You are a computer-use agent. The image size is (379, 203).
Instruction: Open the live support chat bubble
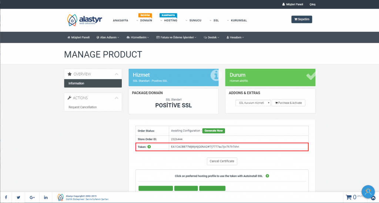click(368, 192)
